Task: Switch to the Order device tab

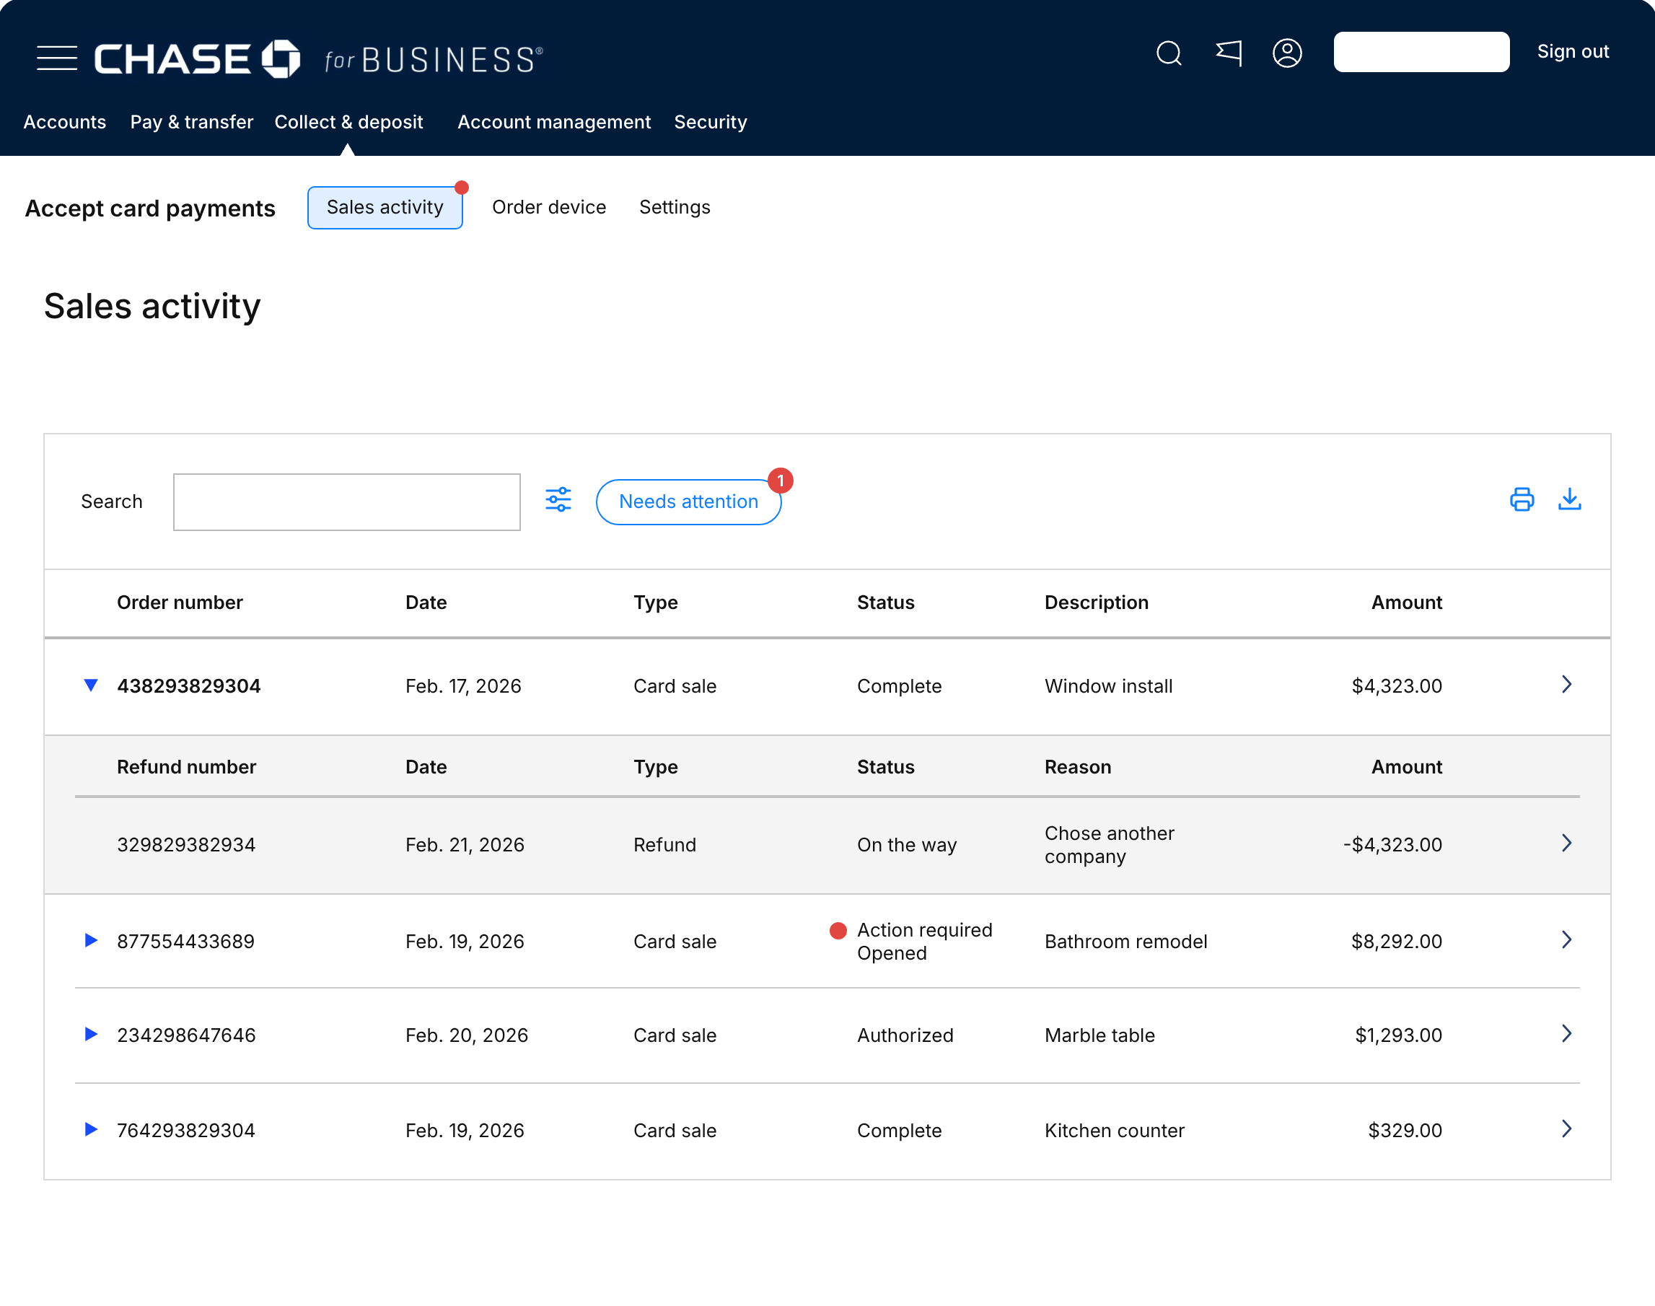Action: click(549, 207)
